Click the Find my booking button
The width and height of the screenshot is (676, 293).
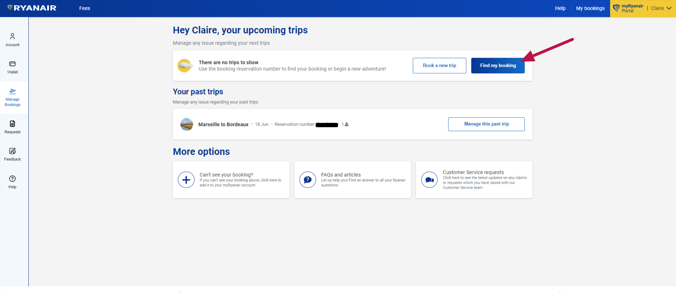pyautogui.click(x=498, y=66)
